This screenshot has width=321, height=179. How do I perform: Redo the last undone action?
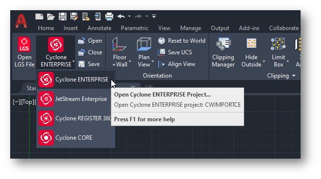tap(138, 16)
